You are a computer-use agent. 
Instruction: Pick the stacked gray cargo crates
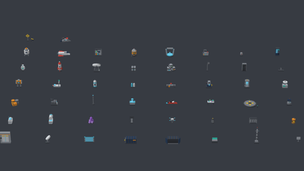tap(171, 67)
